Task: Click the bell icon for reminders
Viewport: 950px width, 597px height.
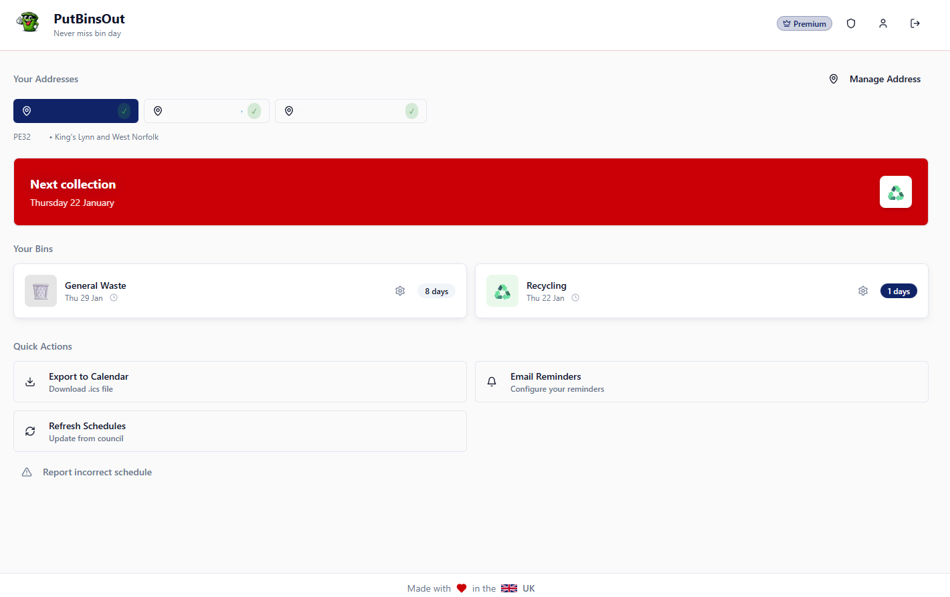Action: [x=492, y=382]
